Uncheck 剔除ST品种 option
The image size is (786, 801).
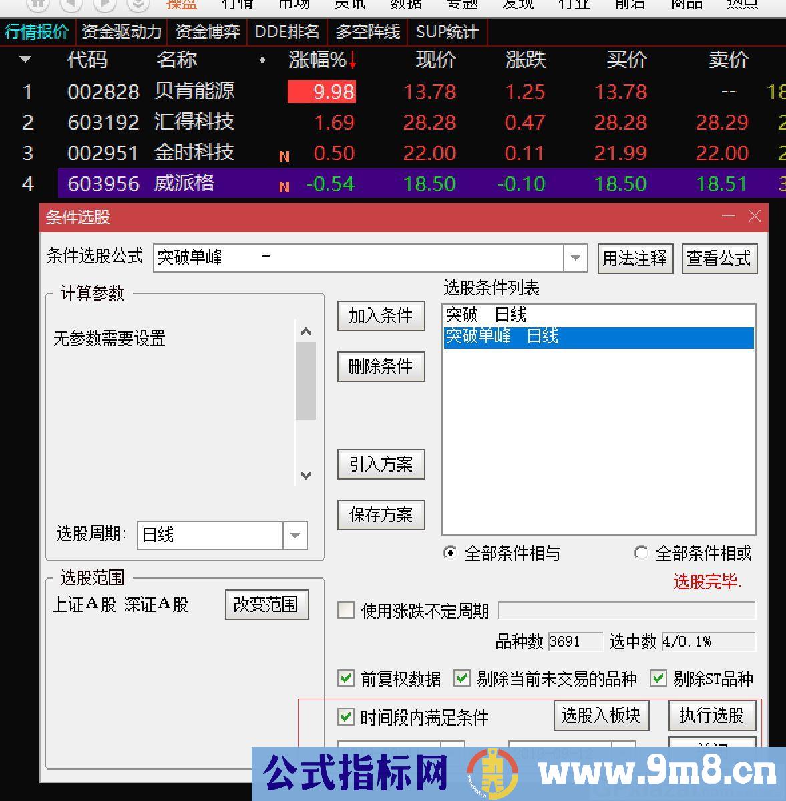(x=658, y=678)
